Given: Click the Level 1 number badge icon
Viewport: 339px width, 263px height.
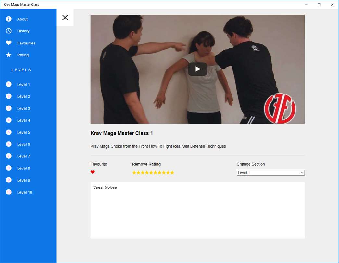Looking at the screenshot, I should pos(9,84).
